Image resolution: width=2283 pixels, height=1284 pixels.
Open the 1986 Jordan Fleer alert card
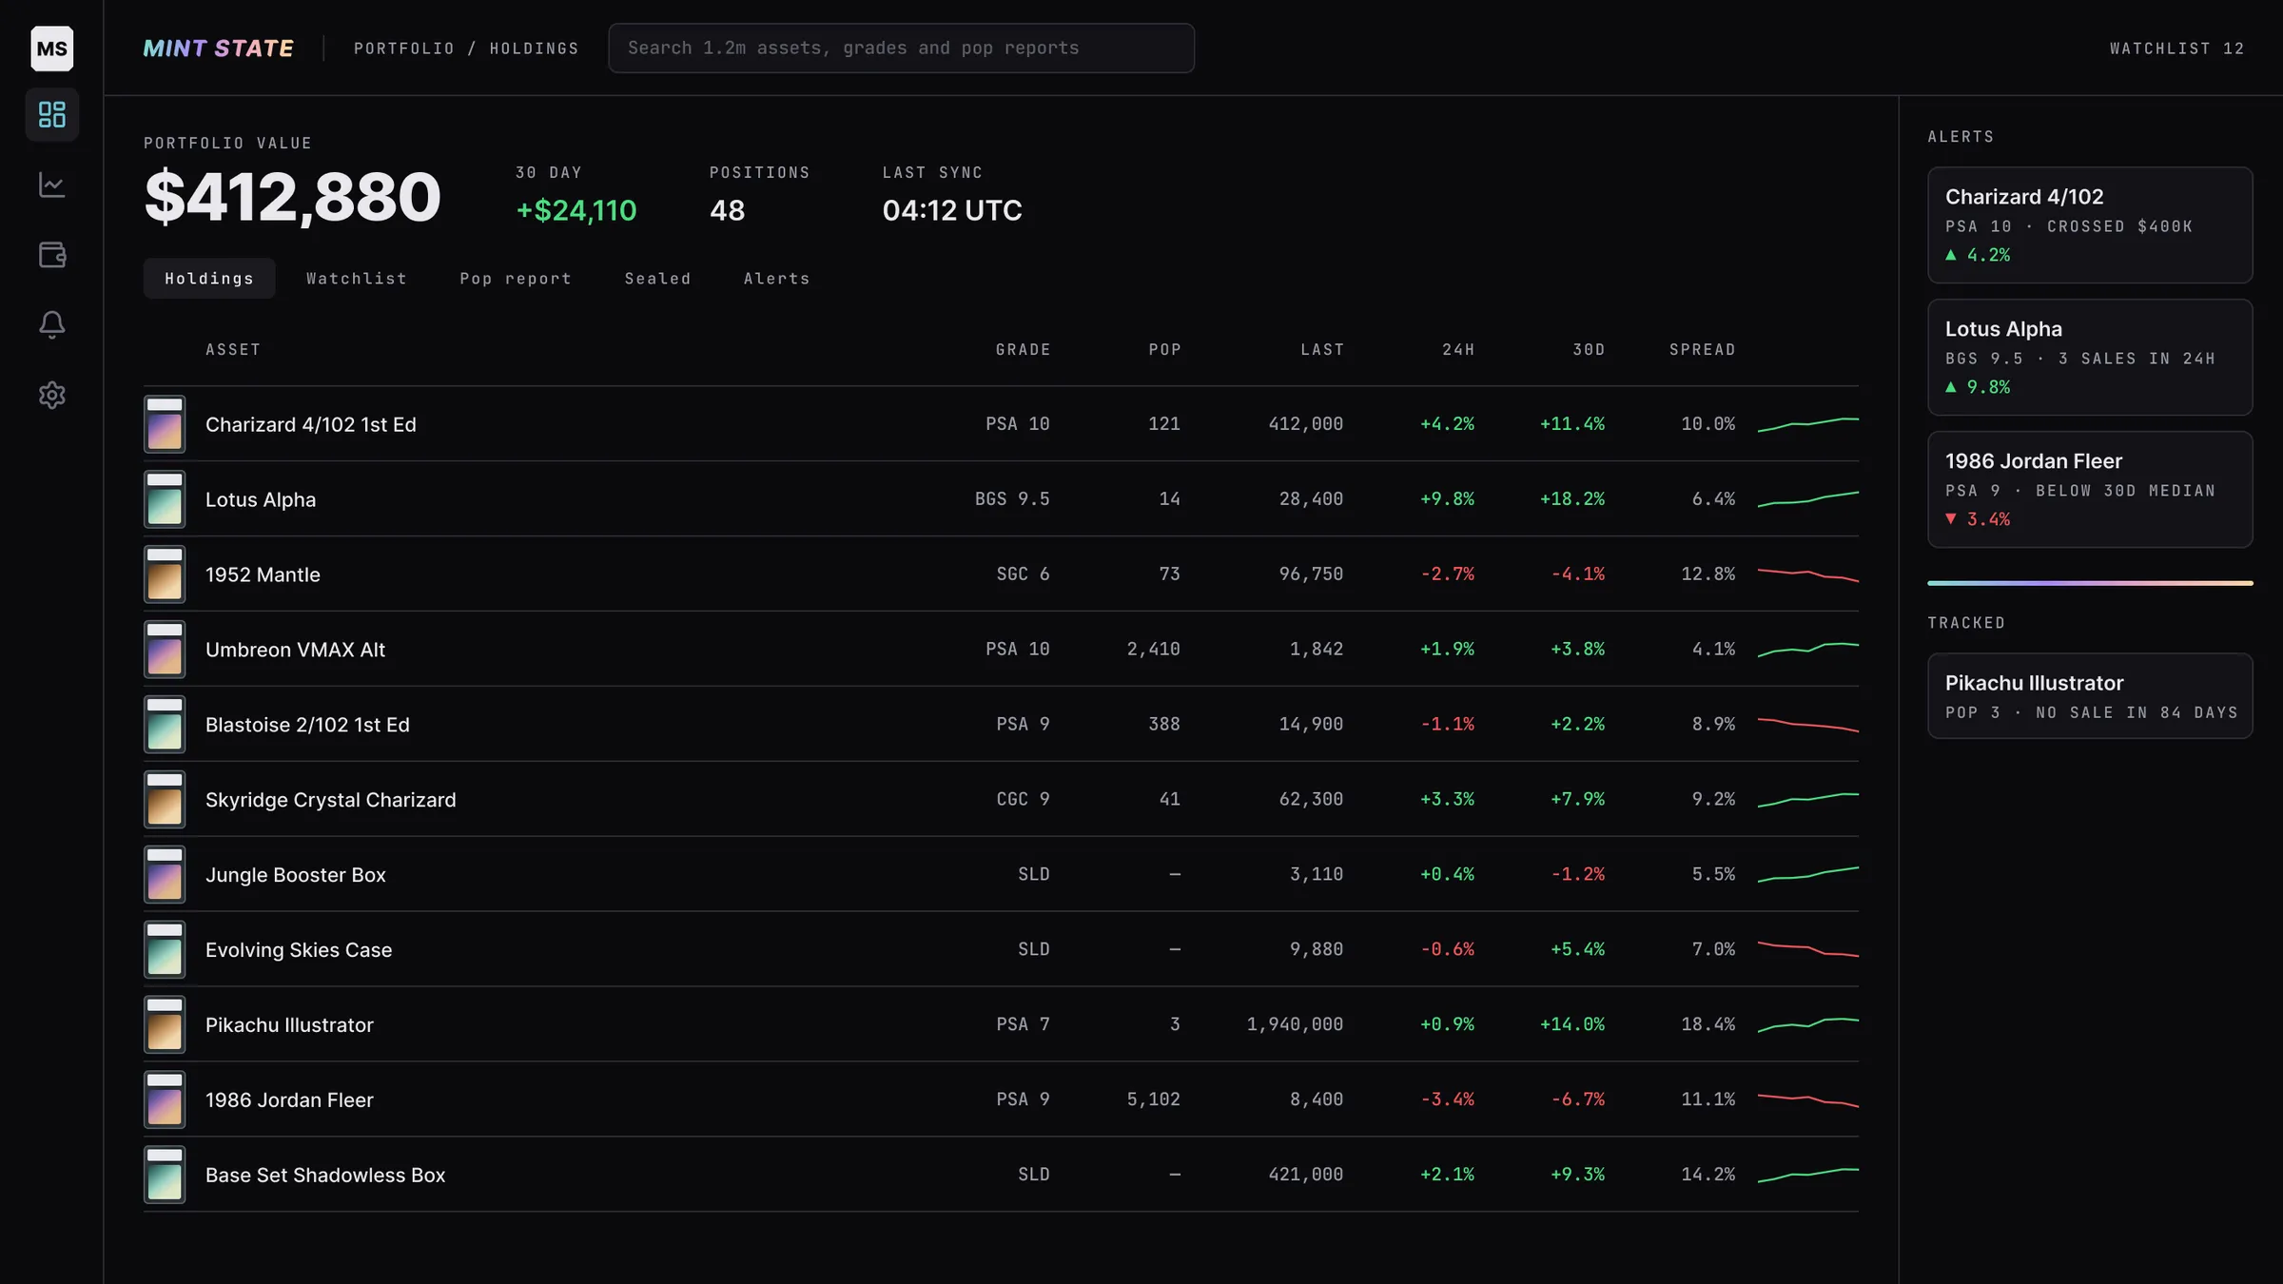pyautogui.click(x=2090, y=490)
